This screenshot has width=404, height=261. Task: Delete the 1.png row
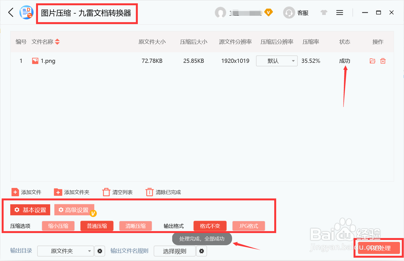click(383, 61)
